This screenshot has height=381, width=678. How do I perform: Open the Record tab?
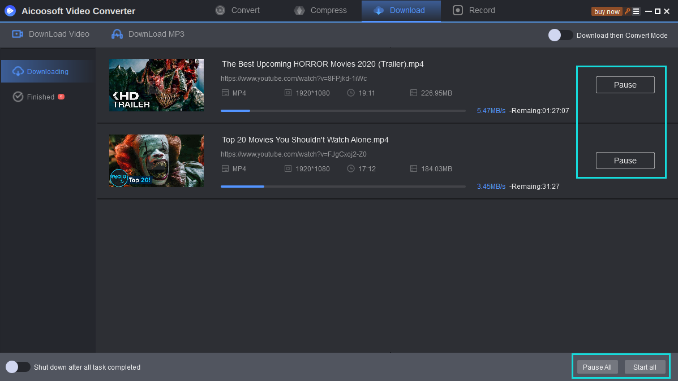pyautogui.click(x=474, y=10)
